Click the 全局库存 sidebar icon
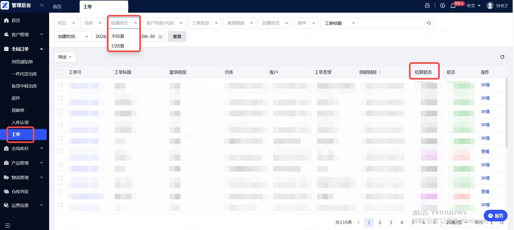Viewport: 514px width, 230px height. click(x=6, y=148)
